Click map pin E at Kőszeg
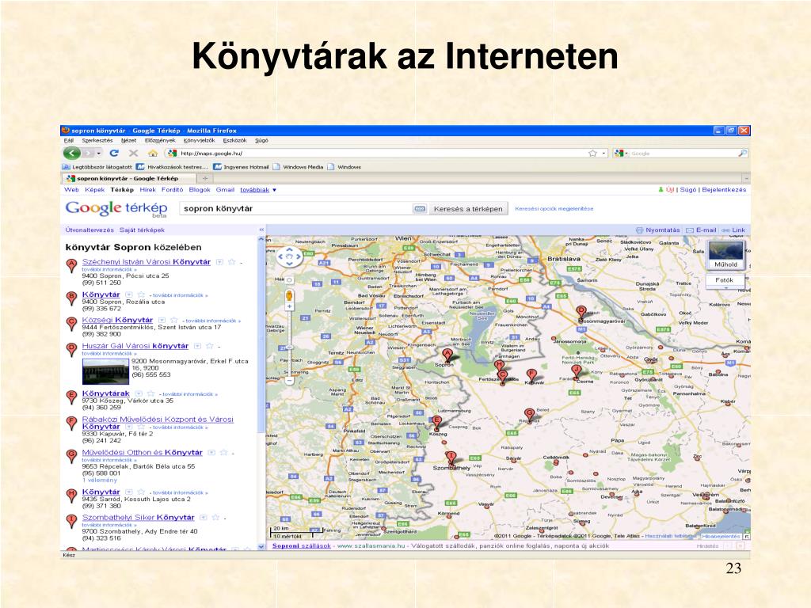The image size is (811, 608). click(437, 423)
